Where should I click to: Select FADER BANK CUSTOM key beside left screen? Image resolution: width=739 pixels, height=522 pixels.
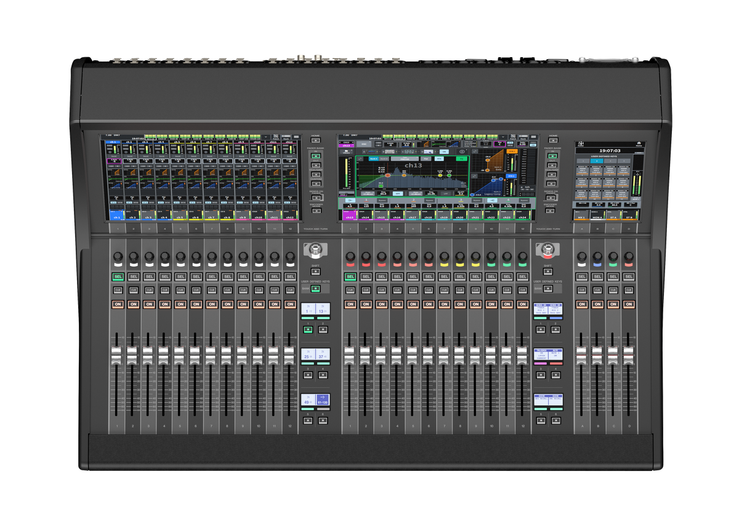click(x=316, y=183)
